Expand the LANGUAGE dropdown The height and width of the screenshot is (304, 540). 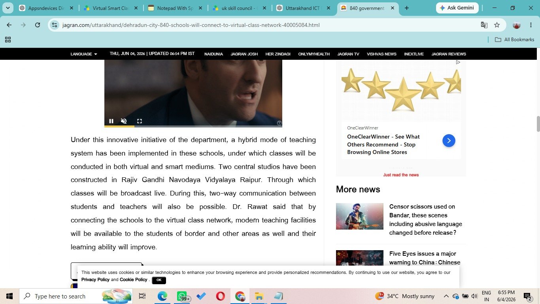(84, 54)
